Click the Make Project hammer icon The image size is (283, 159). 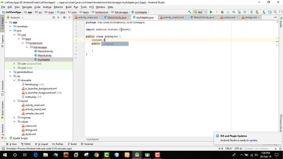[x=189, y=12]
